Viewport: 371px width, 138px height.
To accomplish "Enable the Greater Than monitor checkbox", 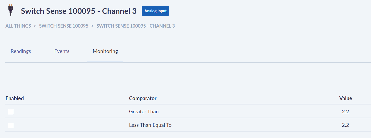I will 10,112.
